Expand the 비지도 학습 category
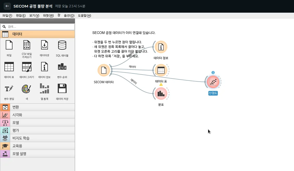 [37, 138]
